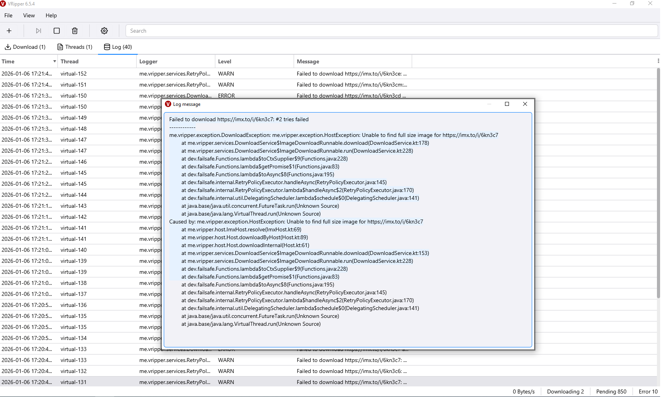The height and width of the screenshot is (397, 666).
Task: Click the trash delete icon
Action: pos(75,31)
